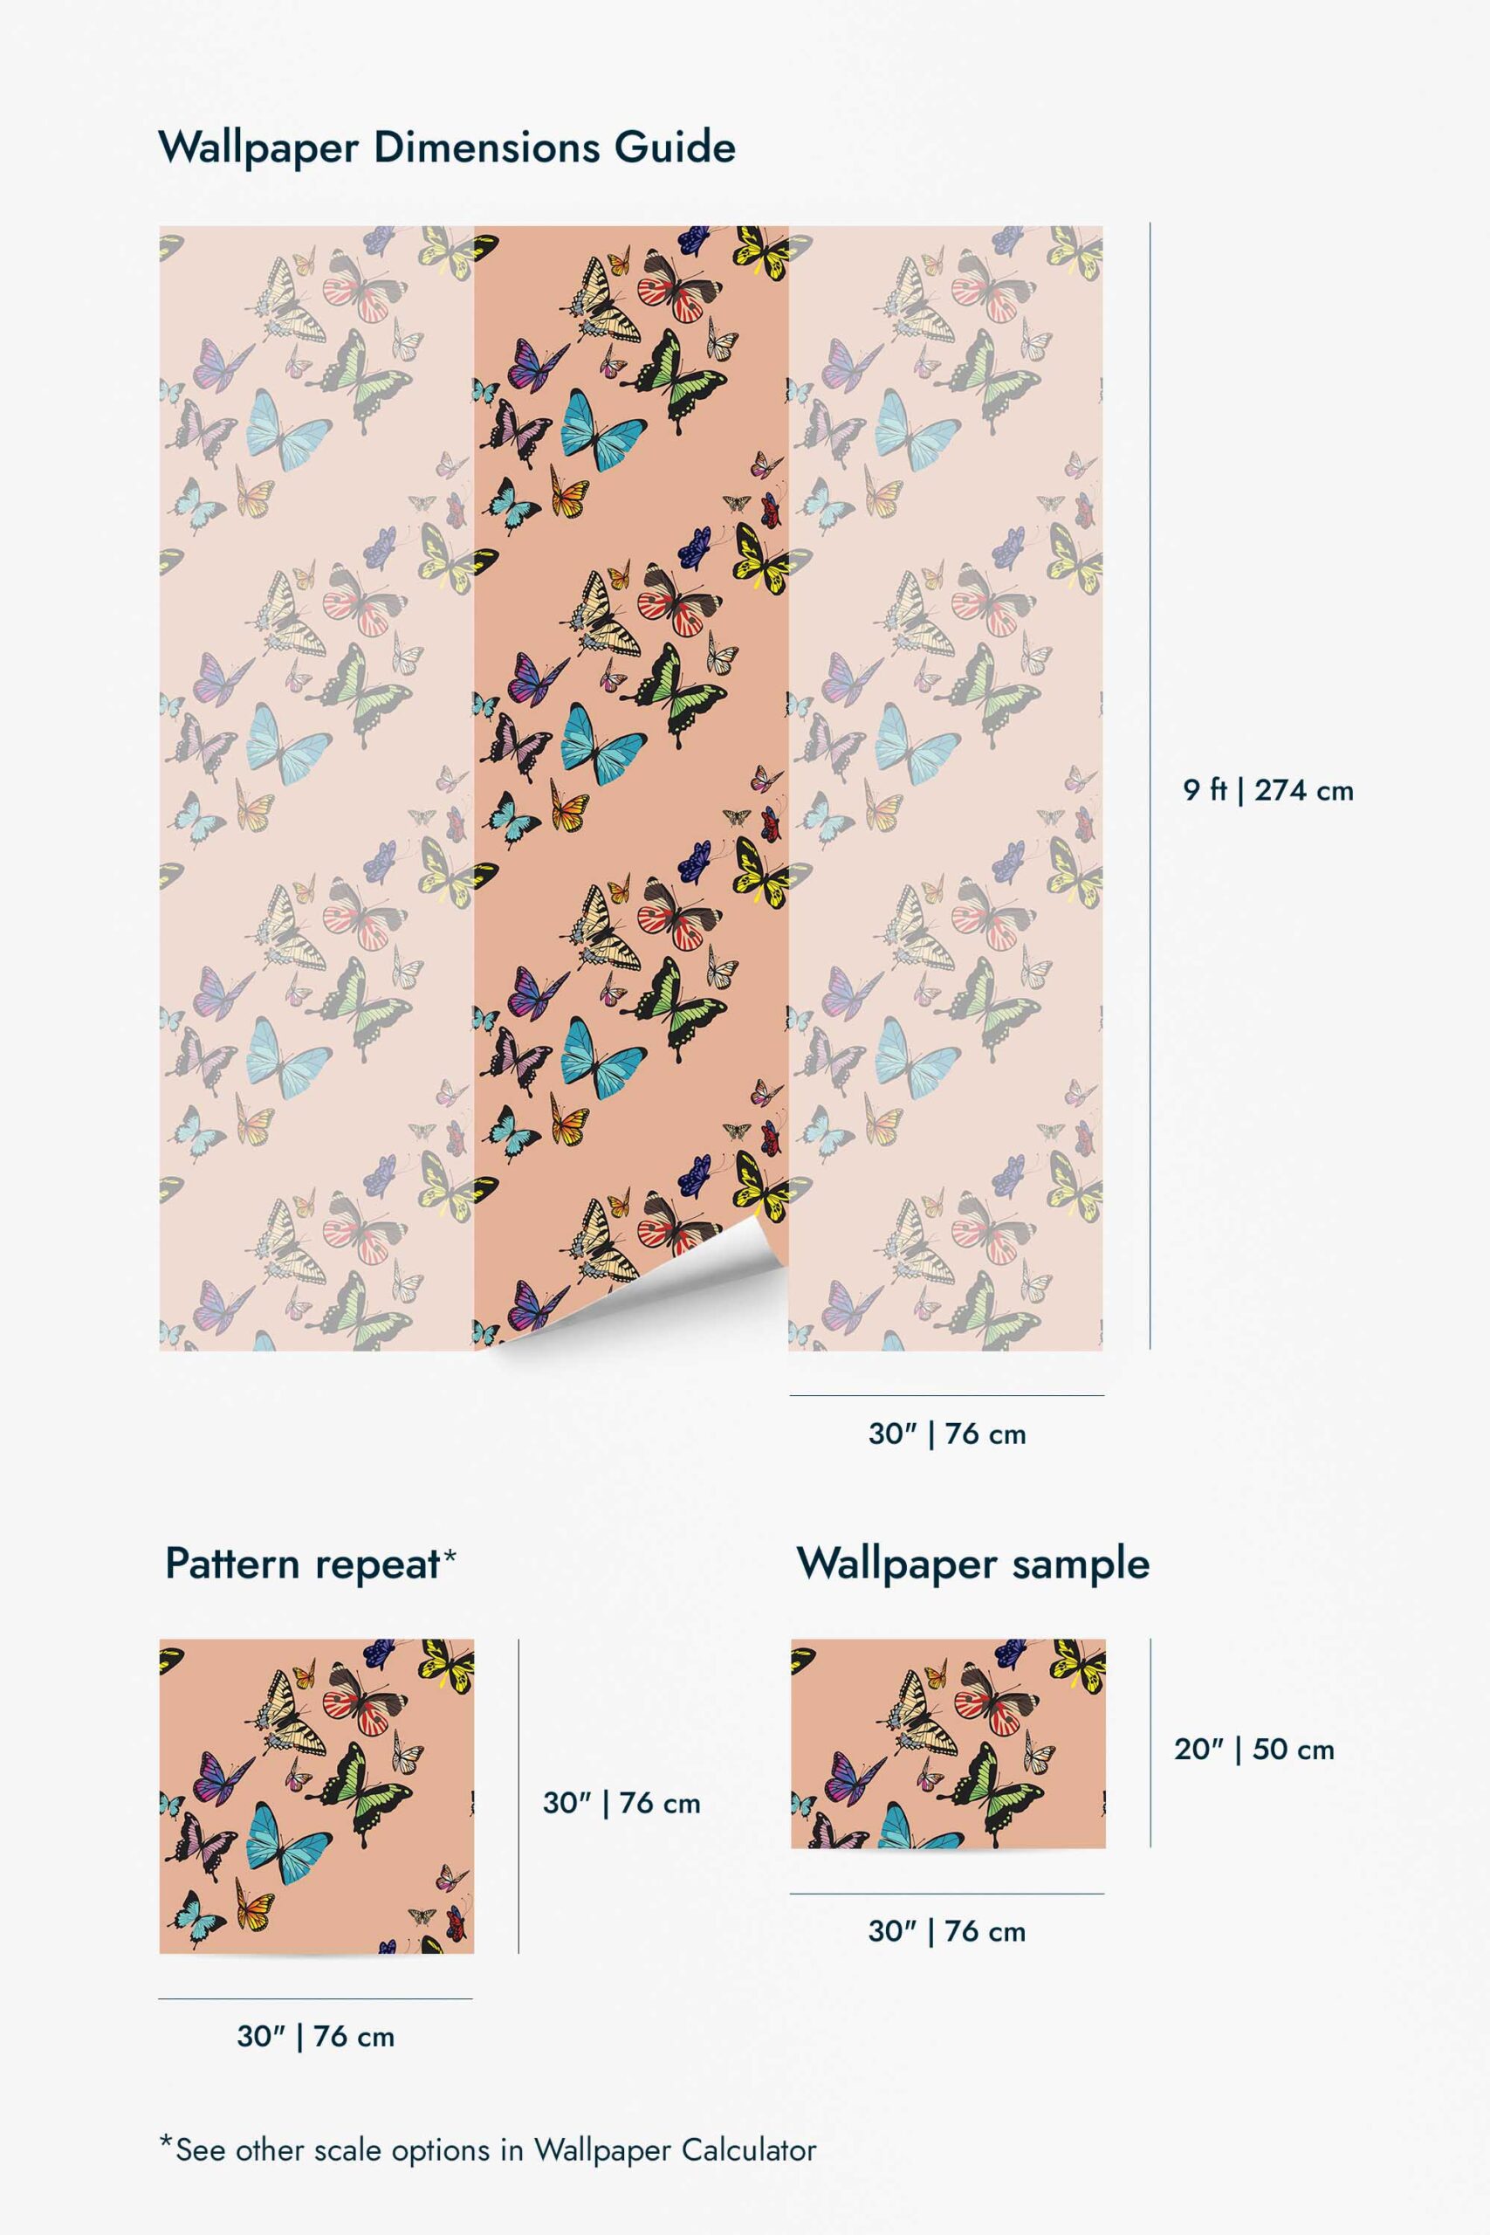Select the faded right wallpaper panel
The width and height of the screenshot is (1490, 2235).
pyautogui.click(x=945, y=787)
